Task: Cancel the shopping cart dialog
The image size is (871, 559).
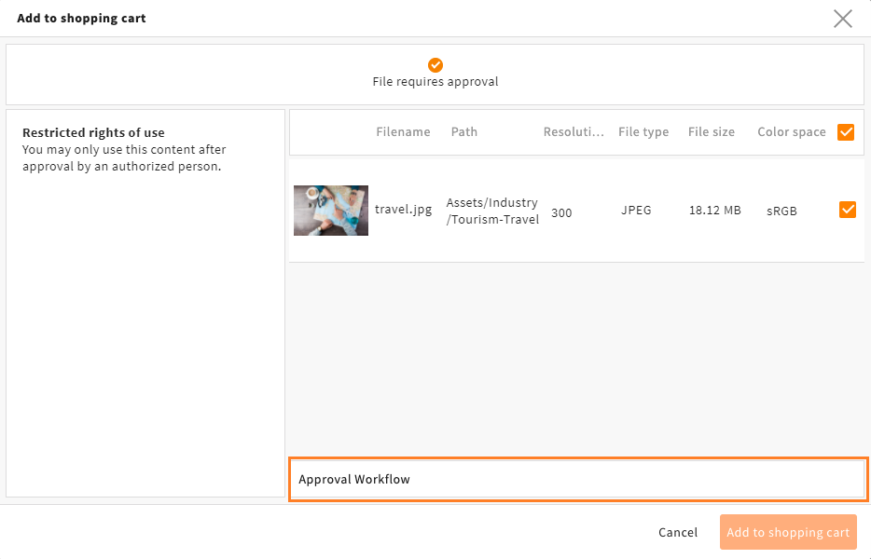Action: (678, 532)
